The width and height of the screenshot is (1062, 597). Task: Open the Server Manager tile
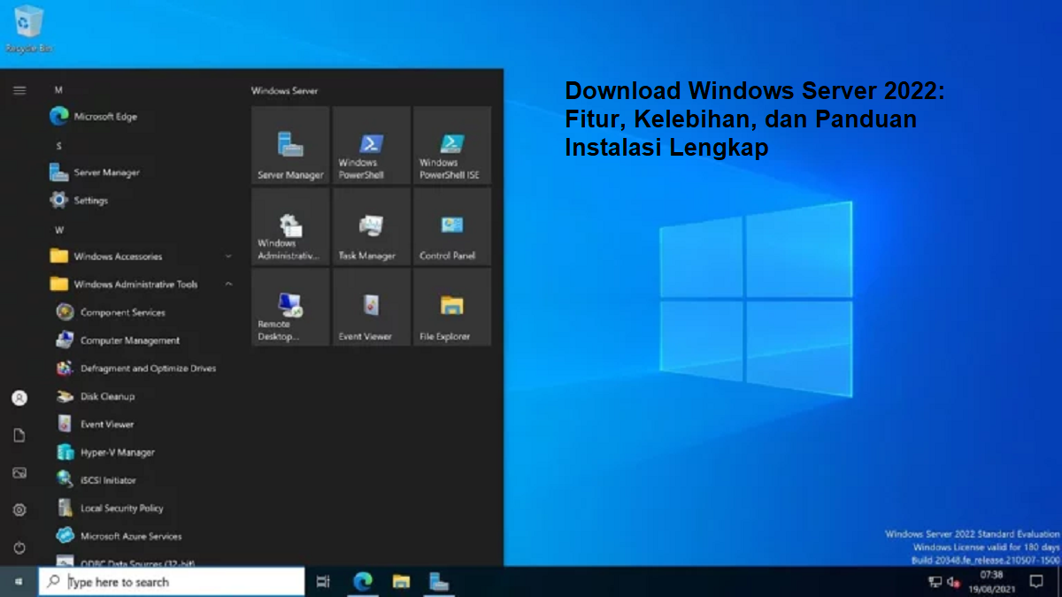[289, 145]
